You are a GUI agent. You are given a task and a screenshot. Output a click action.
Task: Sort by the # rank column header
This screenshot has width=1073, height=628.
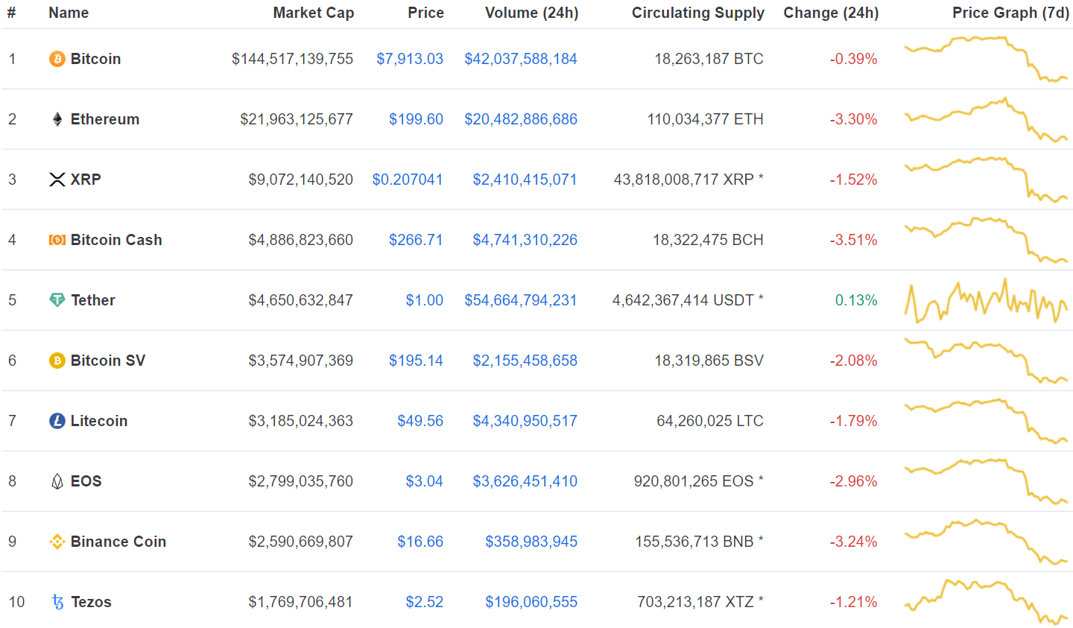11,13
